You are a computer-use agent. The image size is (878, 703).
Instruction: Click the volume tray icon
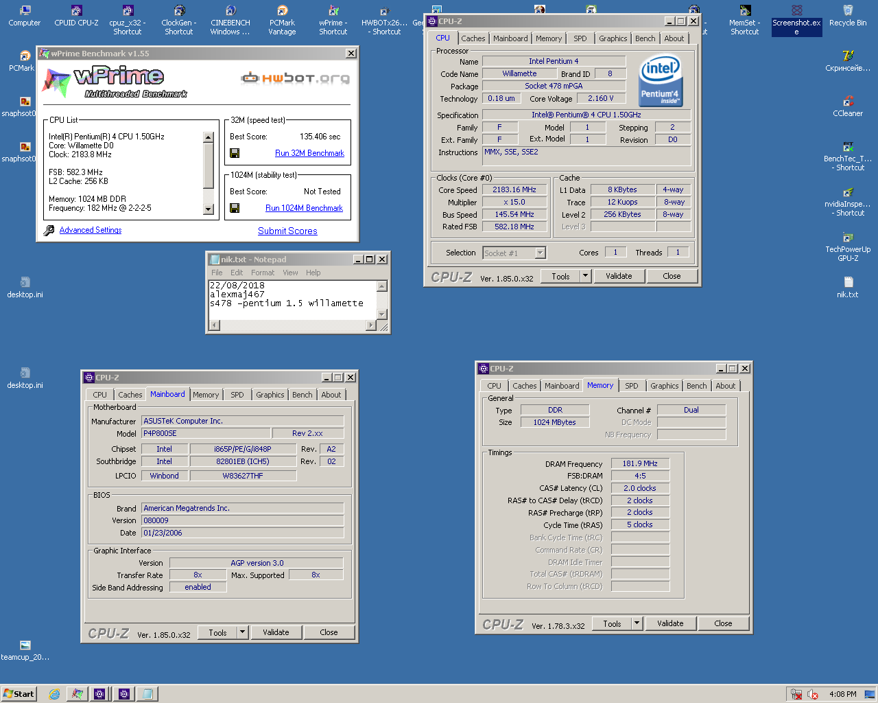[813, 694]
